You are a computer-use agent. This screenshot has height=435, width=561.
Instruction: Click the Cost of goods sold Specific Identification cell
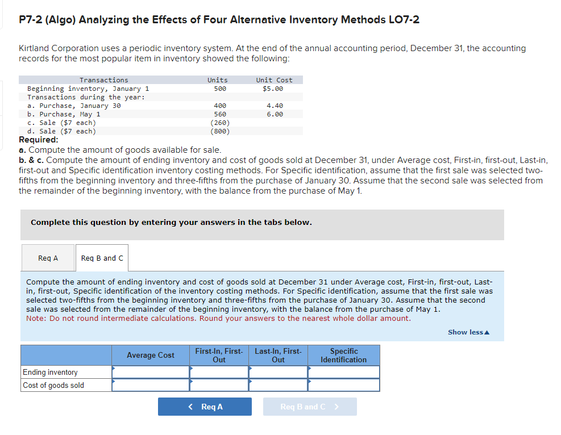coord(343,384)
